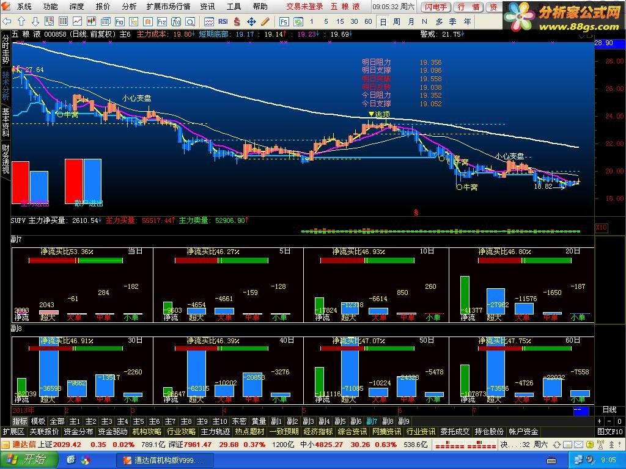The height and width of the screenshot is (469, 626).
Task: Select the RSI indicator icon
Action: point(223,21)
